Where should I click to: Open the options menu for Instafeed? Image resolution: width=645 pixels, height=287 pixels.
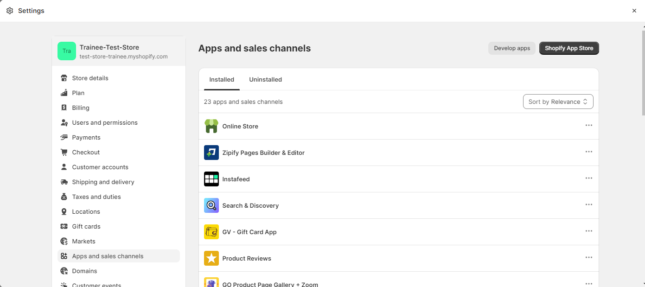[589, 178]
